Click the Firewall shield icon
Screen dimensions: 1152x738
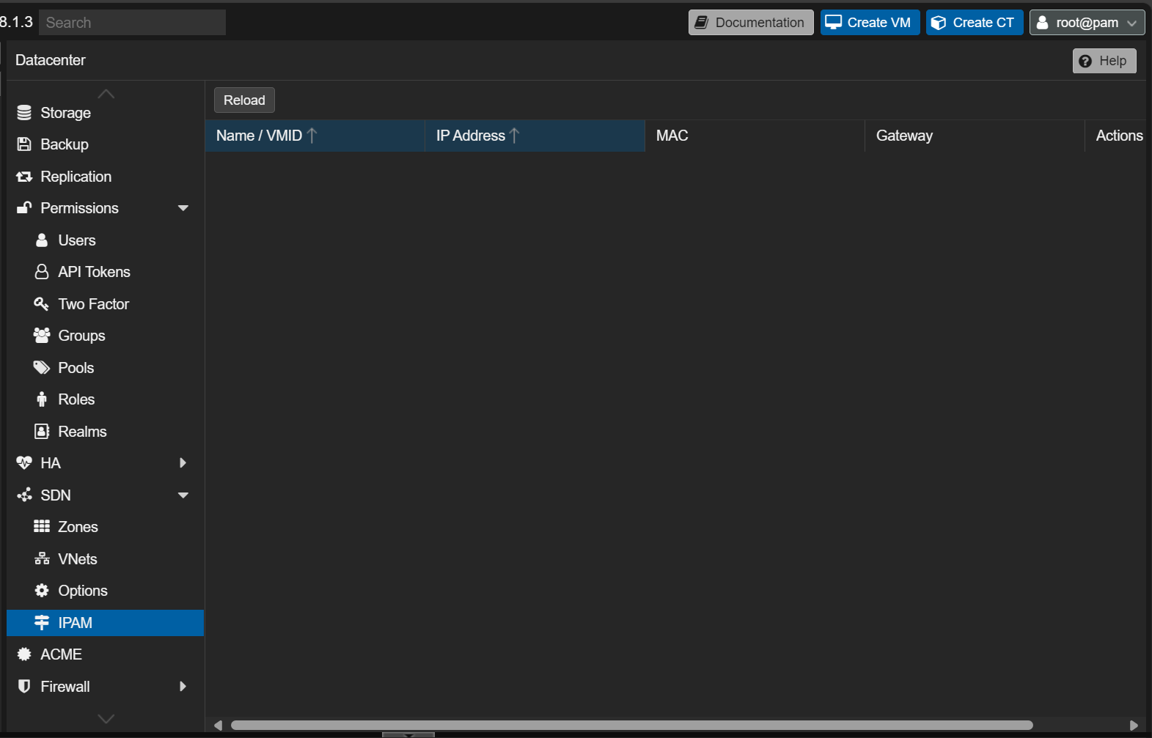tap(24, 687)
